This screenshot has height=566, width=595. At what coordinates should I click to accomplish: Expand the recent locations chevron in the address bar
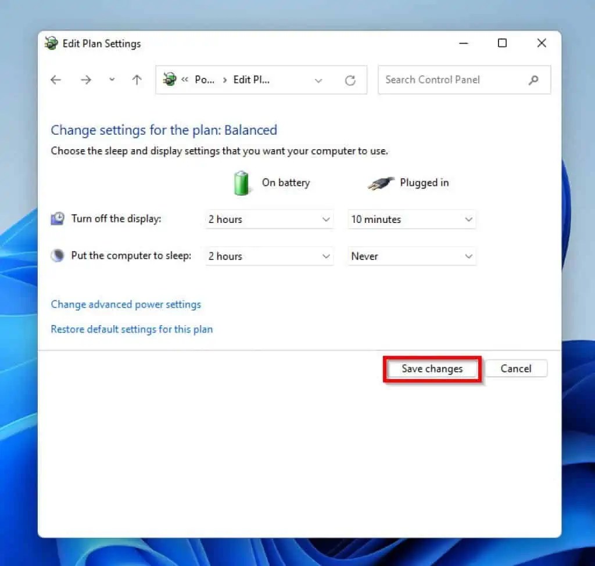coord(318,80)
